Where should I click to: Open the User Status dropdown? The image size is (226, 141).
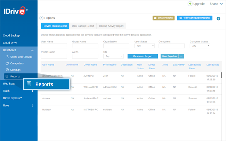[144, 46]
